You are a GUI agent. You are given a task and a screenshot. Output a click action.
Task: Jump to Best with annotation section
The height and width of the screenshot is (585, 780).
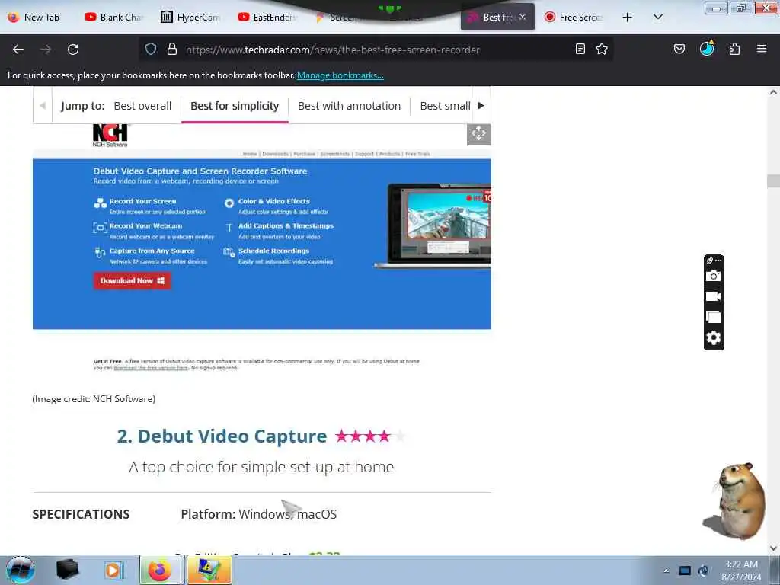(x=349, y=106)
